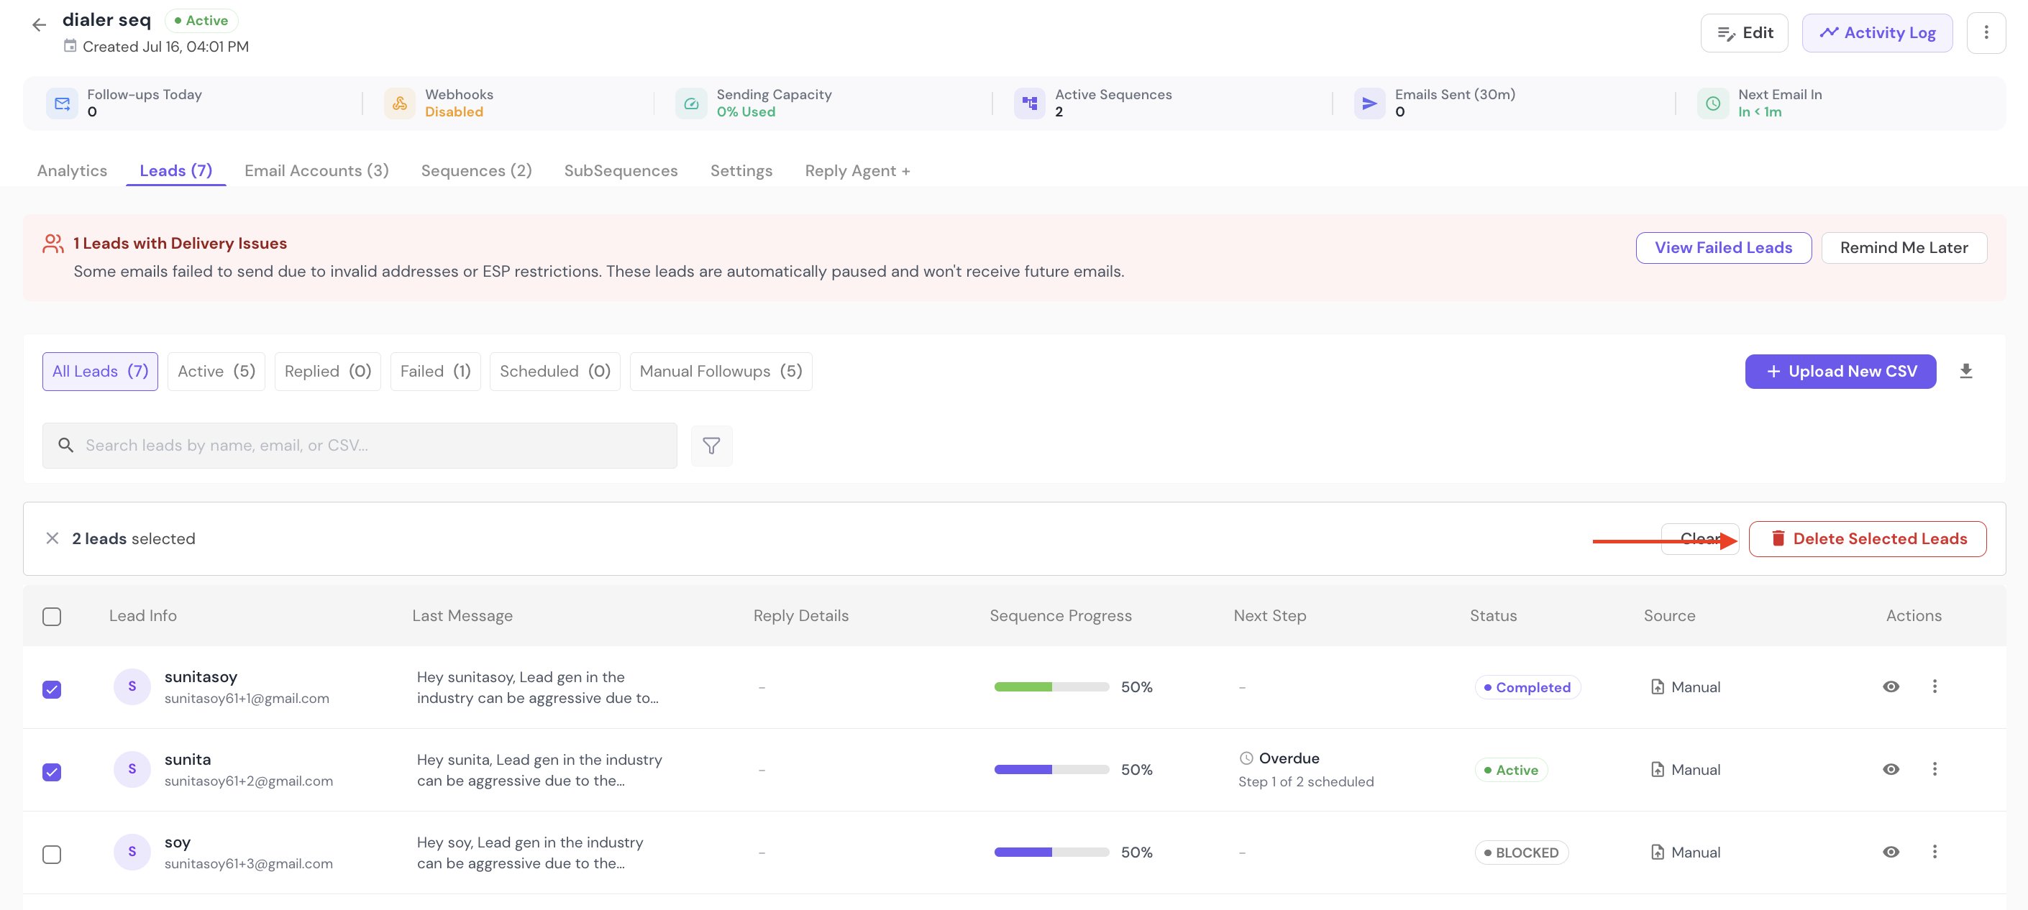The height and width of the screenshot is (910, 2028).
Task: Toggle the select-all leads header checkbox
Action: [52, 617]
